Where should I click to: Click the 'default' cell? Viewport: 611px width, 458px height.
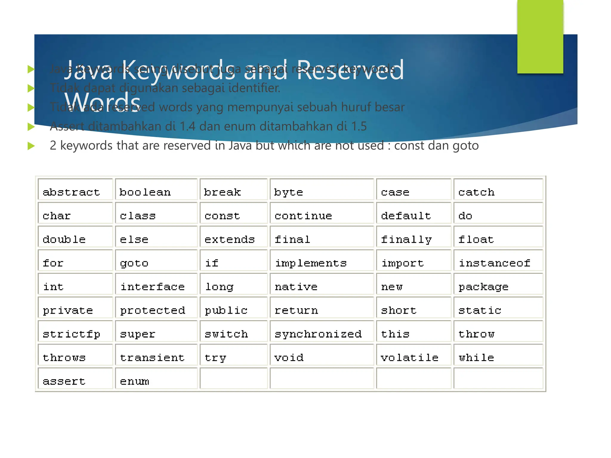[413, 213]
